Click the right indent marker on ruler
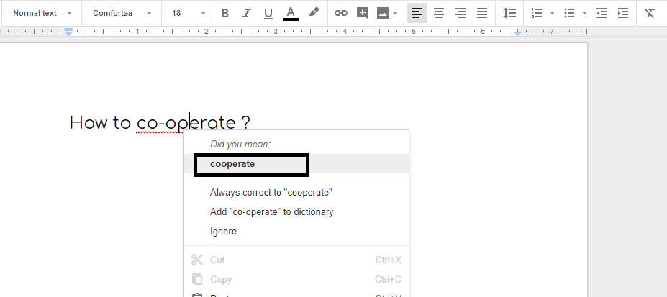Image resolution: width=667 pixels, height=297 pixels. (517, 32)
